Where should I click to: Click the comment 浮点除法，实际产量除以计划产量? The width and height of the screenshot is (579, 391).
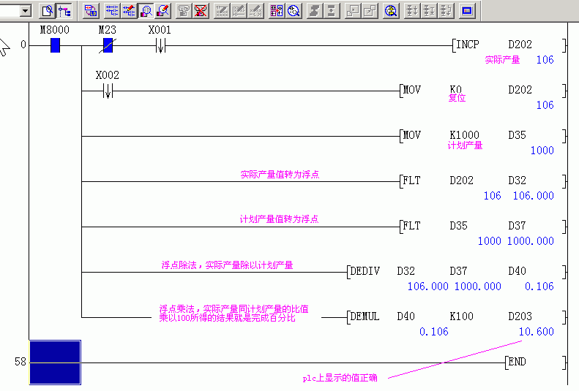(227, 265)
